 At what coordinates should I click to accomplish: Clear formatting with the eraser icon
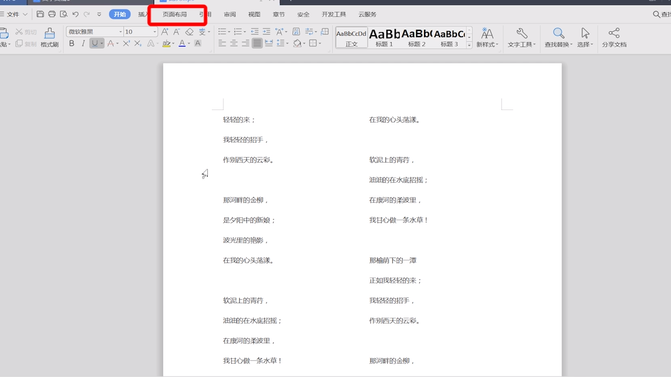189,31
